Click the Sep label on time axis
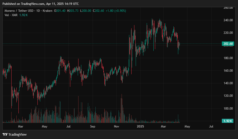The width and height of the screenshot is (238, 139). (x=93, y=126)
